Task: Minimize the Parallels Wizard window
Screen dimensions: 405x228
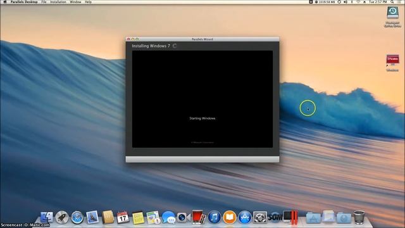Action: (133, 39)
